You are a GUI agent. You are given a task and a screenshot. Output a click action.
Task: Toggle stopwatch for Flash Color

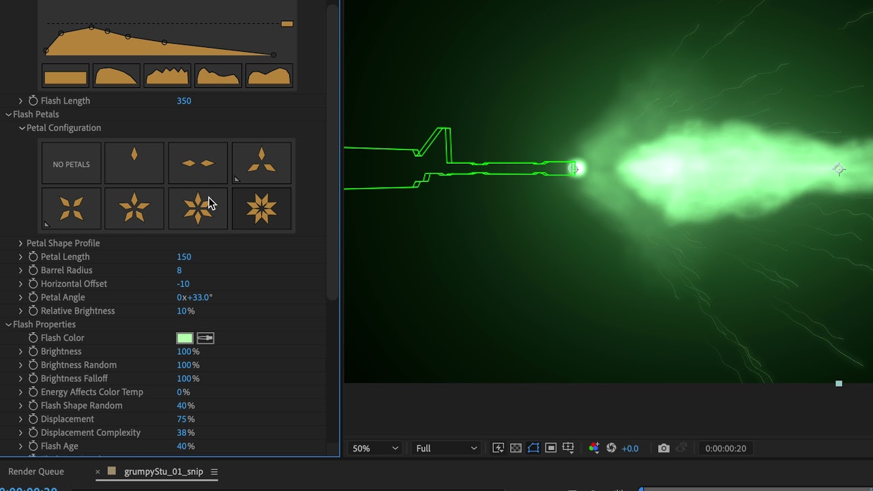point(33,338)
